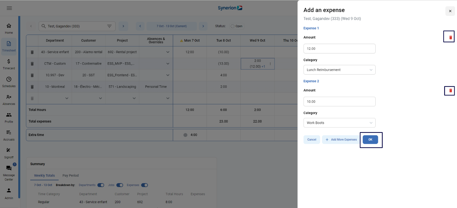The height and width of the screenshot is (208, 457).
Task: Go to the next week
Action: coord(203,26)
